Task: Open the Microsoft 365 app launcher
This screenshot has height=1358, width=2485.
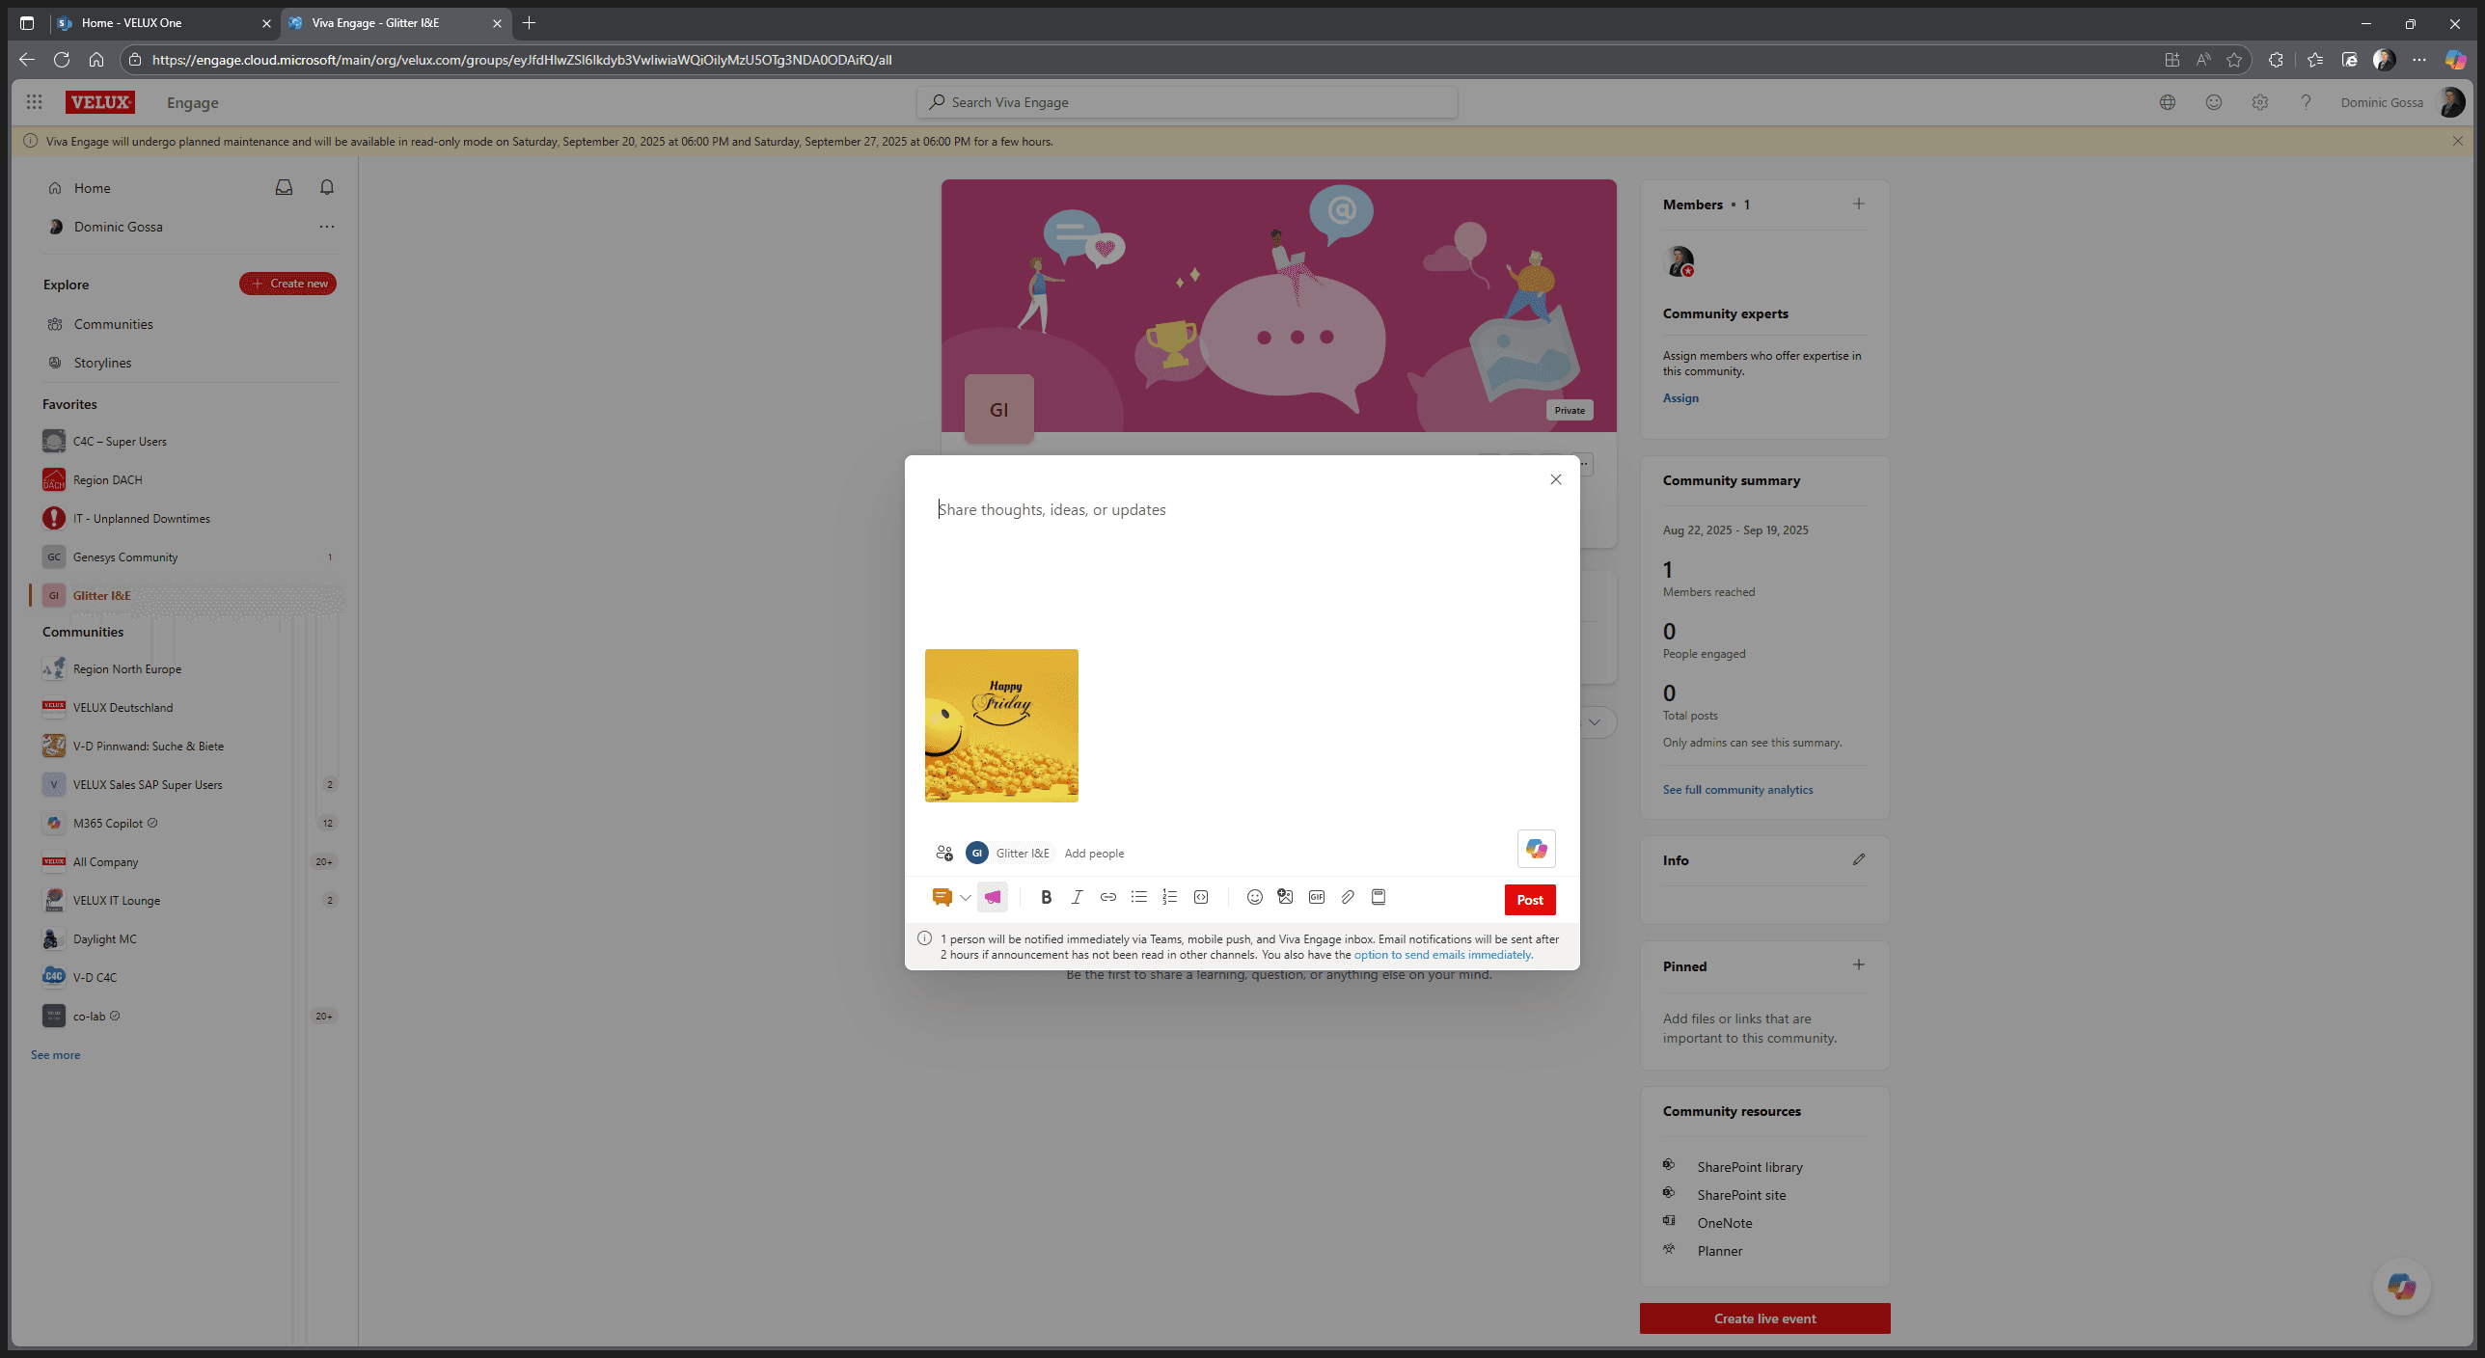Action: pos(35,102)
